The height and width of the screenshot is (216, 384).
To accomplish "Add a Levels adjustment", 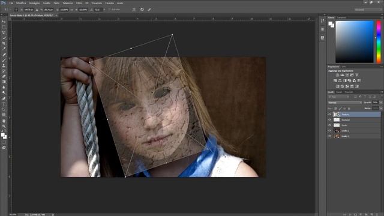I will (343, 75).
